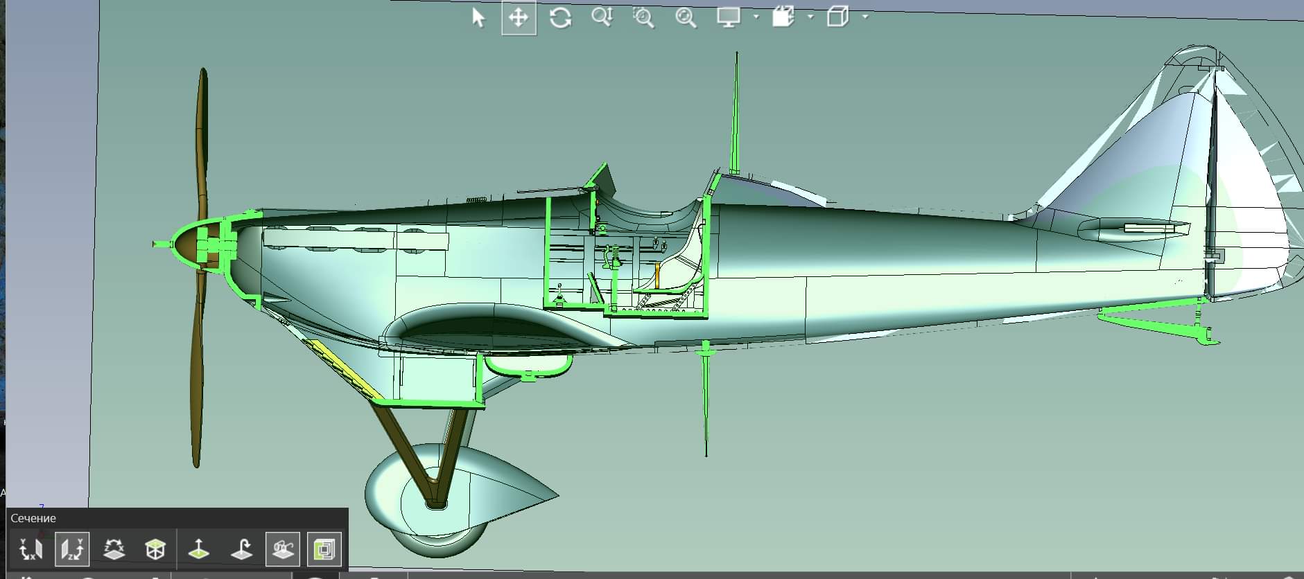The width and height of the screenshot is (1304, 579).
Task: Select the arrow pointer tool
Action: 478,17
